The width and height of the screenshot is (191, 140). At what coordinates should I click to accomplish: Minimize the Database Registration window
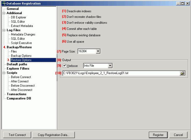click(x=178, y=3)
